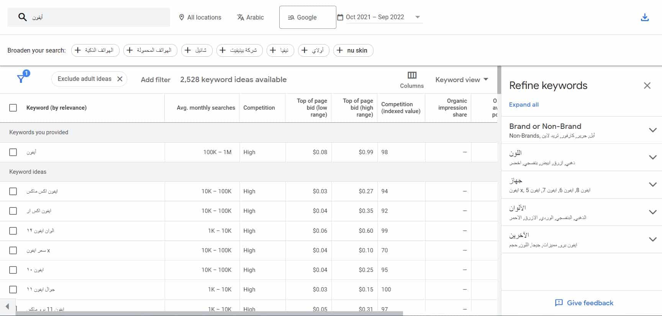Click the competition index value 100

386,290
